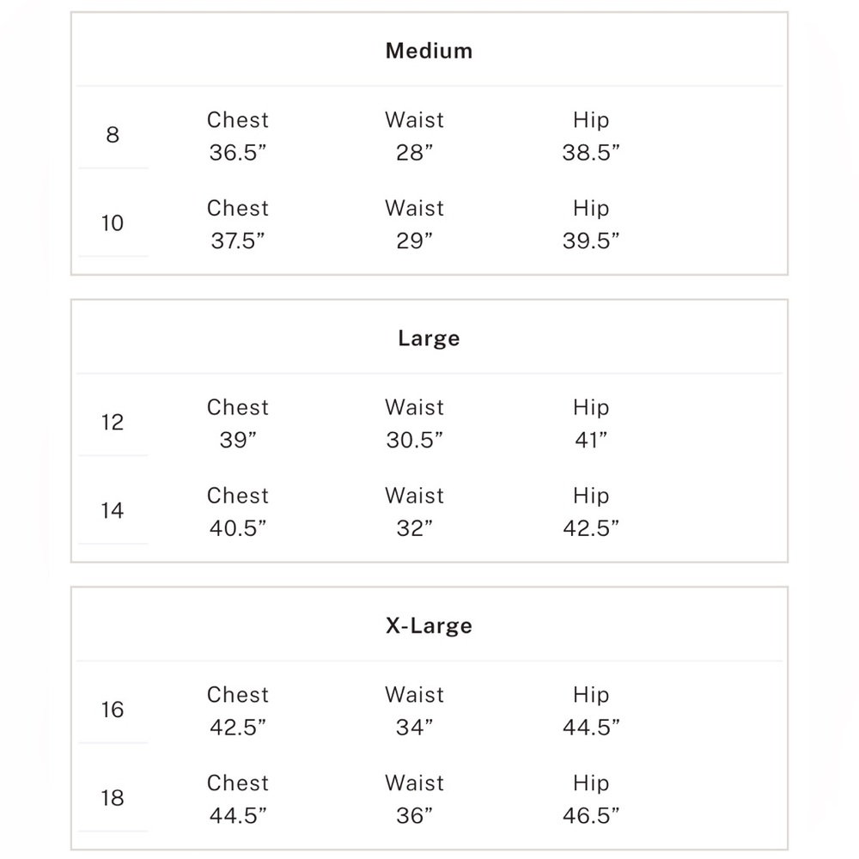Select the 28" waist value
Screen dimensions: 859x859
click(415, 154)
